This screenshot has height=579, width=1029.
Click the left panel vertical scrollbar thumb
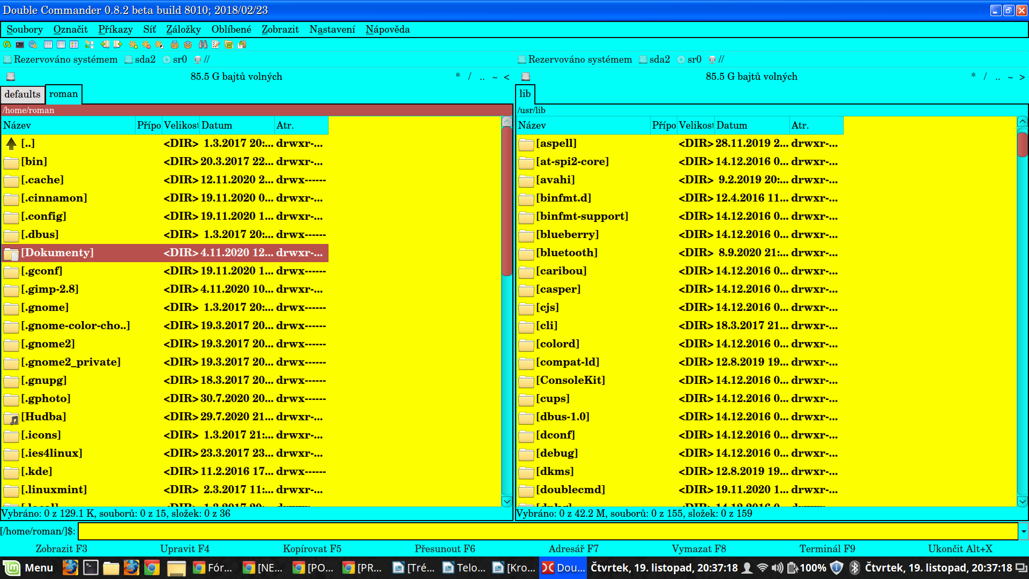point(506,201)
